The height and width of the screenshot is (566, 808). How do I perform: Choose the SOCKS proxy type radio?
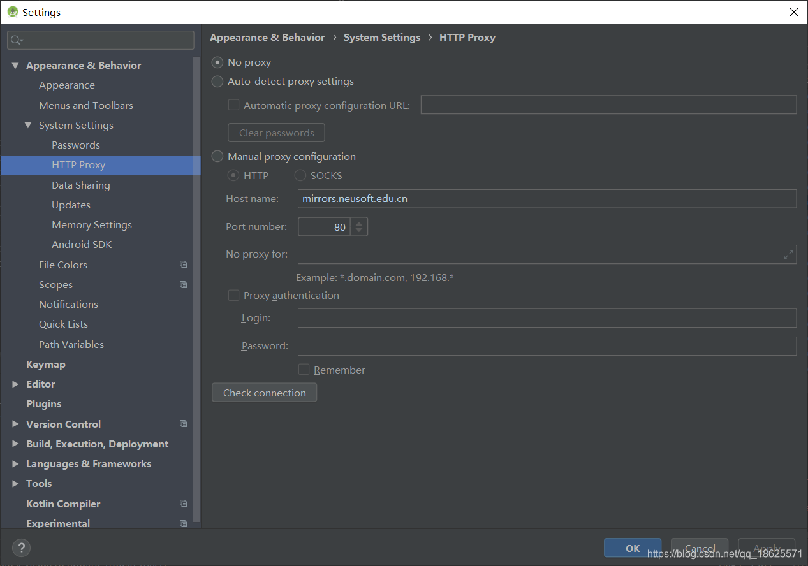(x=300, y=175)
